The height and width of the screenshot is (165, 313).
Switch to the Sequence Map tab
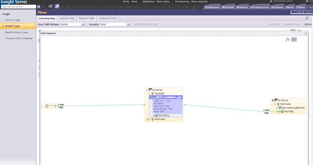click(x=67, y=18)
